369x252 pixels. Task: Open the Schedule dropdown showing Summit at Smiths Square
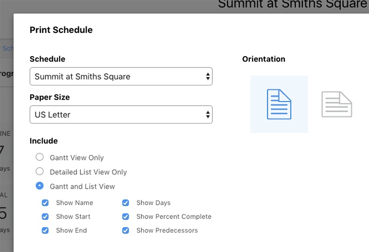tap(121, 76)
